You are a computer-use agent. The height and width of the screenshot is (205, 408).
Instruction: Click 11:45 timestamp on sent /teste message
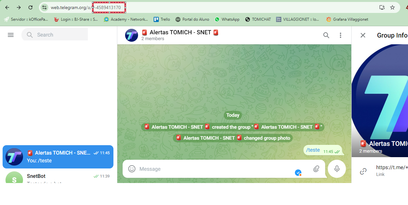(x=328, y=152)
